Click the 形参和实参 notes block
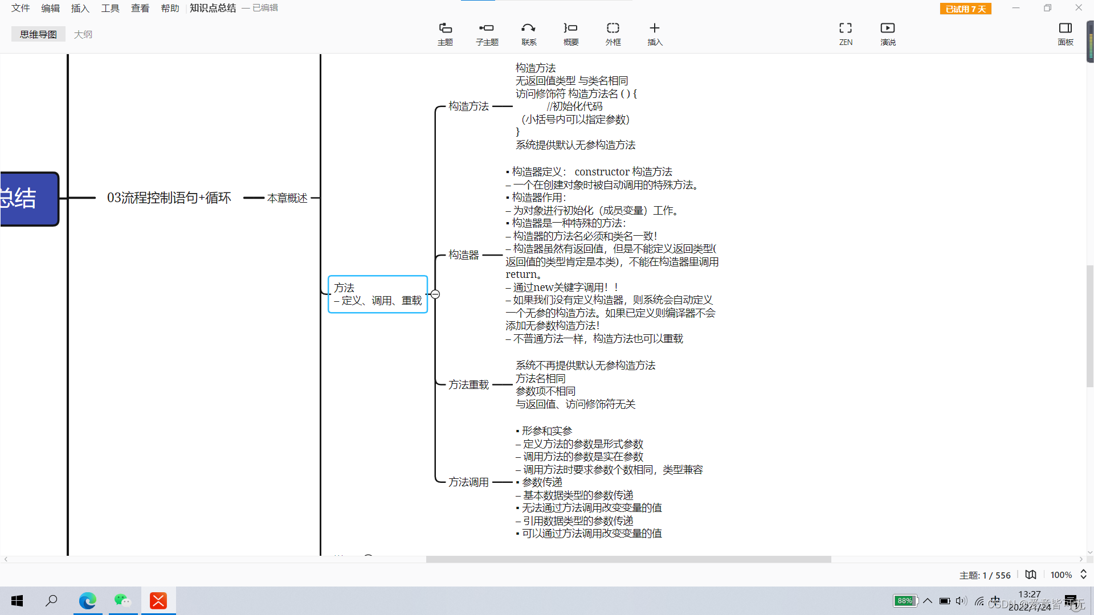This screenshot has height=615, width=1094. point(609,482)
